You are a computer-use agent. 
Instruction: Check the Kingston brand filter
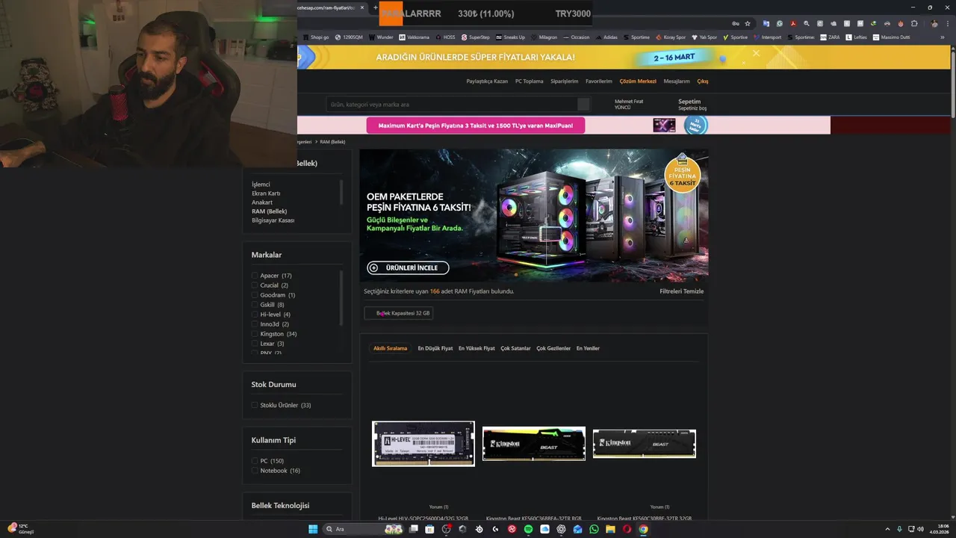255,334
